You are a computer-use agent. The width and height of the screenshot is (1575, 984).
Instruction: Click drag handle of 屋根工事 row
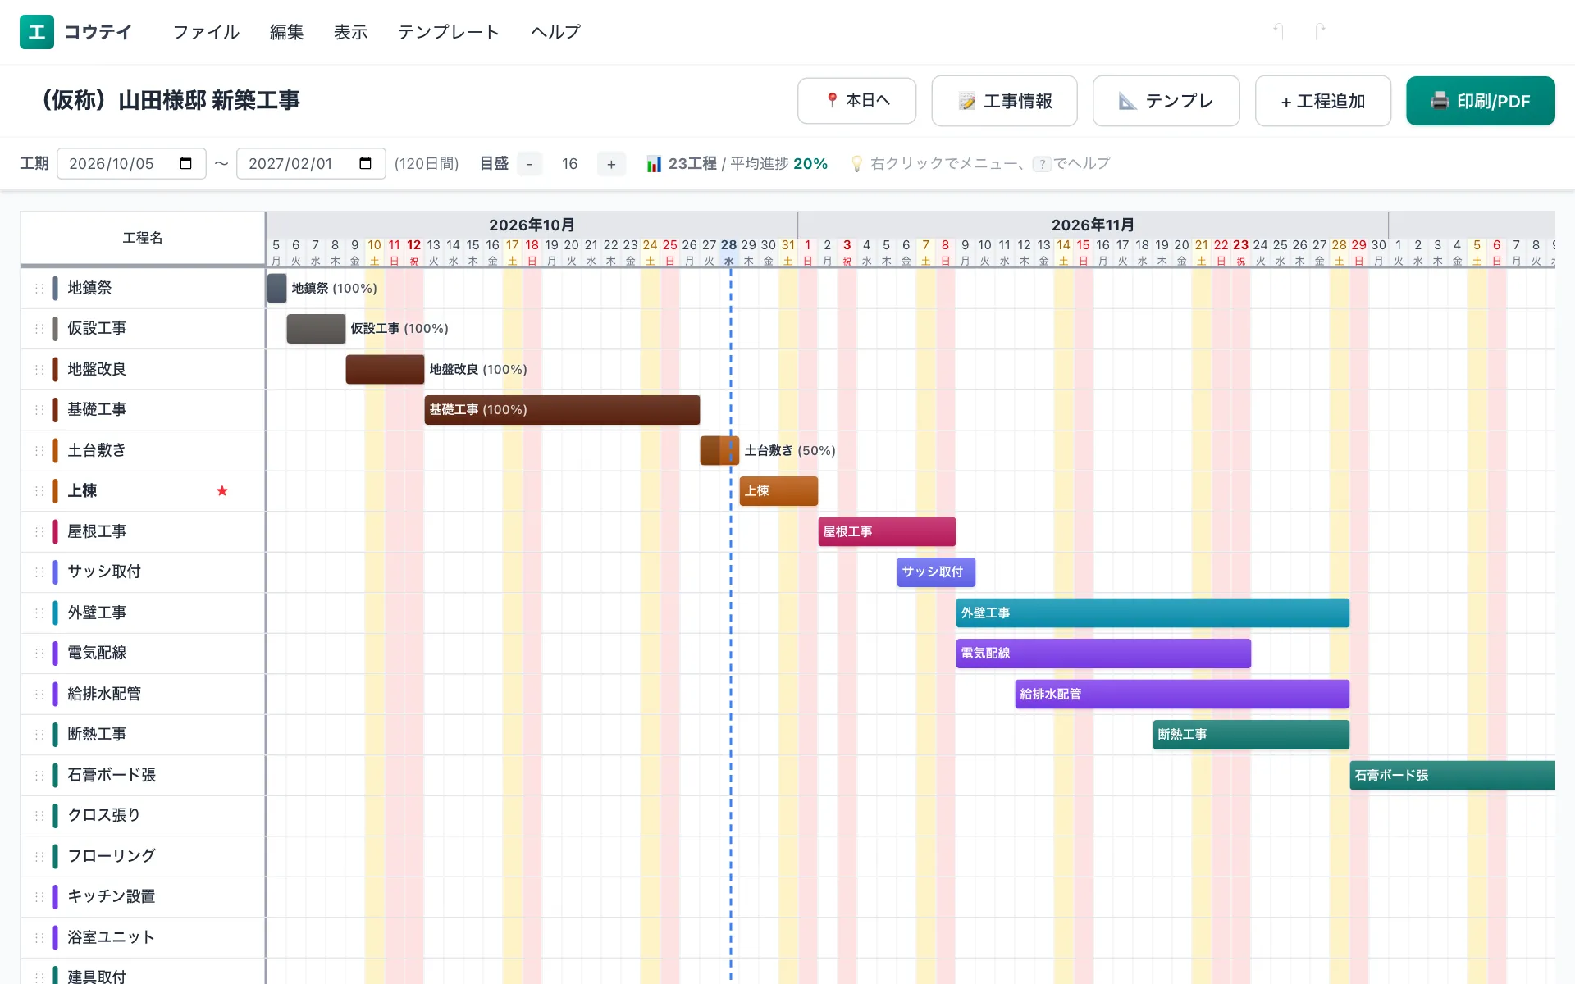pos(39,531)
